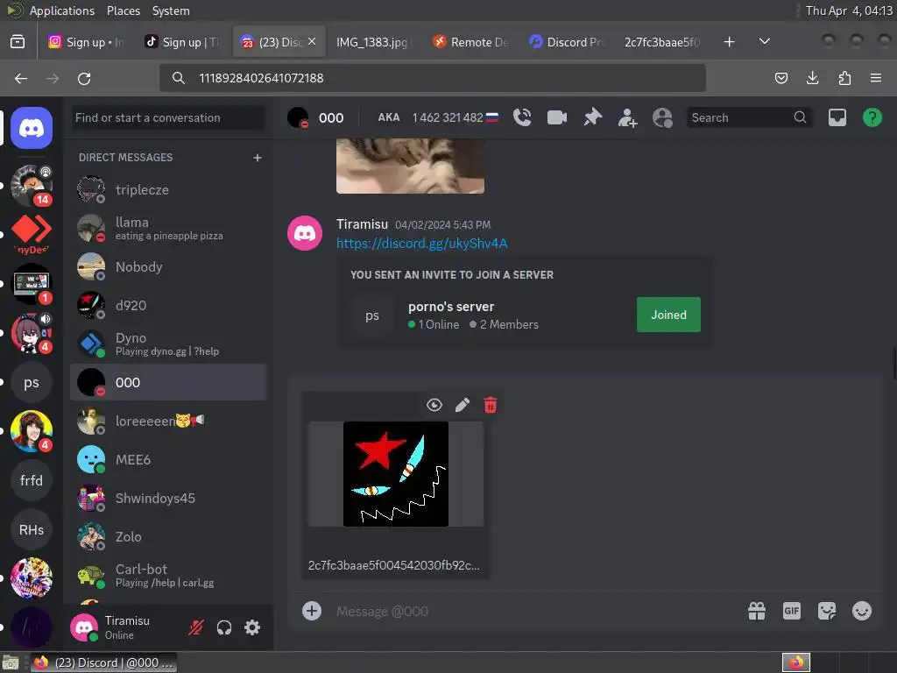Open pinned messages panel
This screenshot has width=897, height=673.
coord(593,117)
